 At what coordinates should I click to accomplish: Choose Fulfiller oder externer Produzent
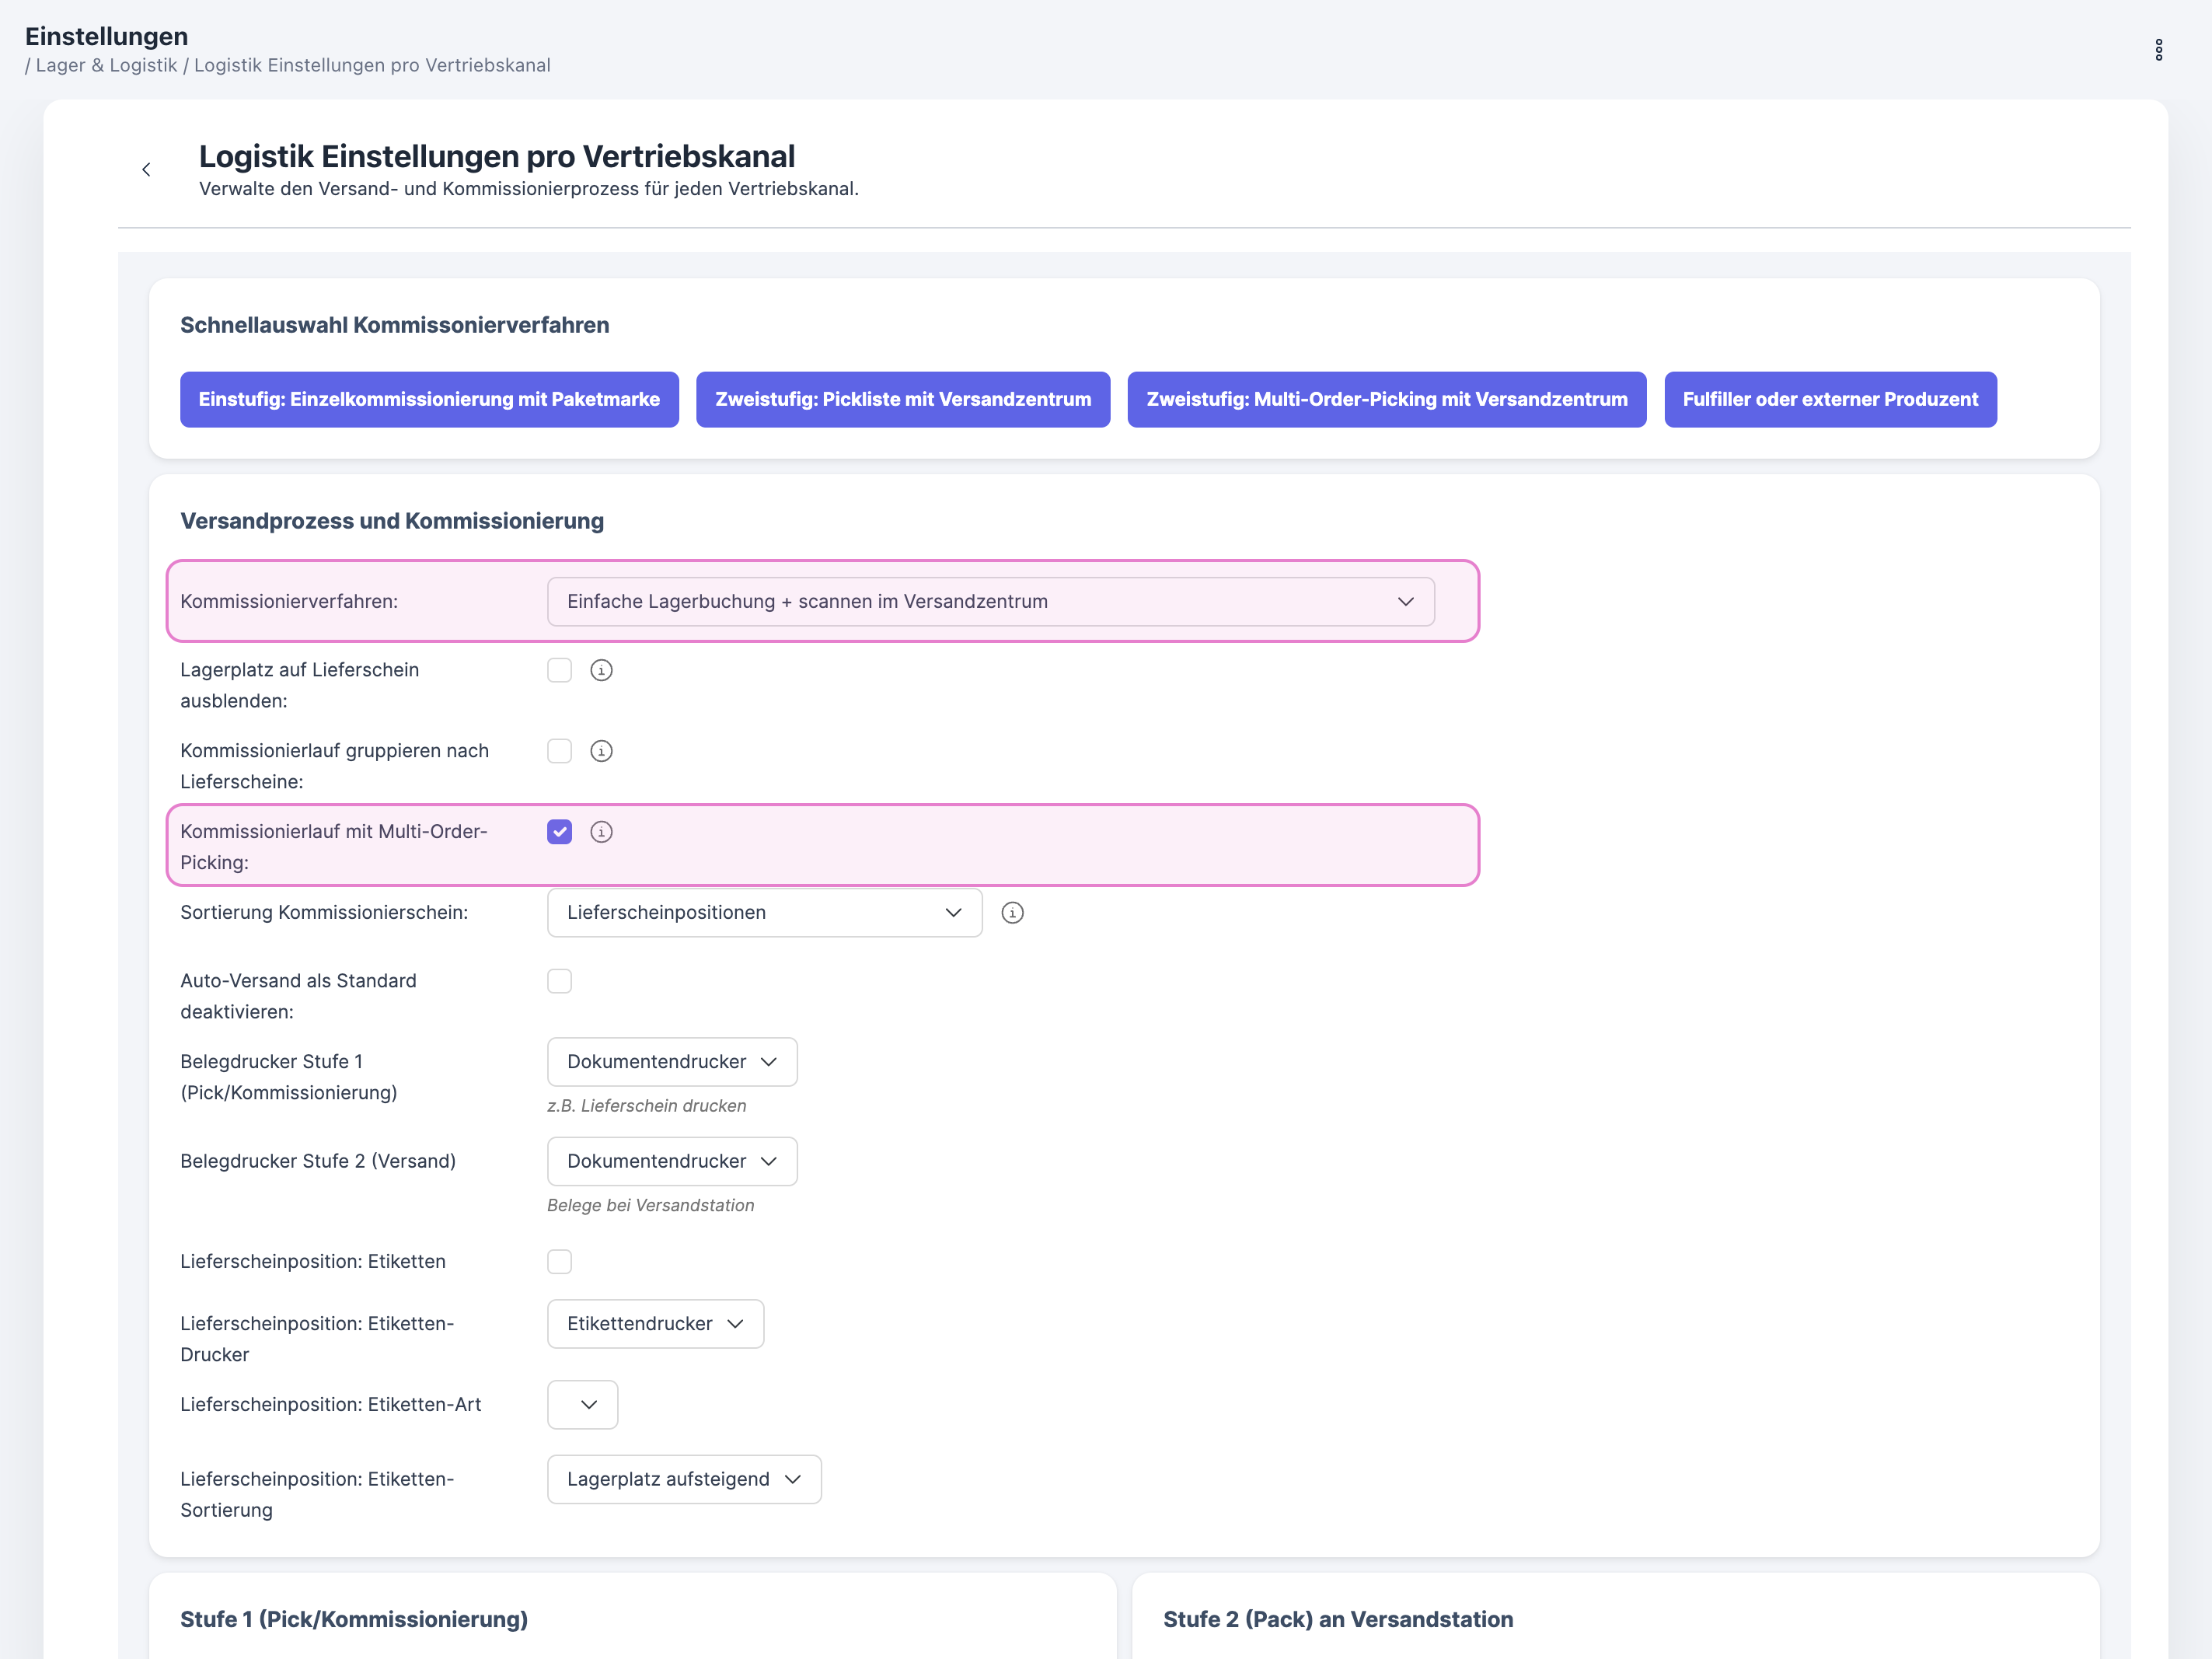[1829, 400]
